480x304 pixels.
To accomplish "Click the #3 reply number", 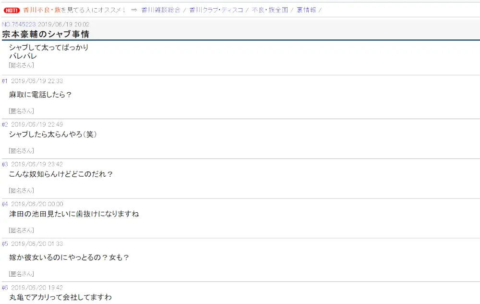I will [x=5, y=165].
